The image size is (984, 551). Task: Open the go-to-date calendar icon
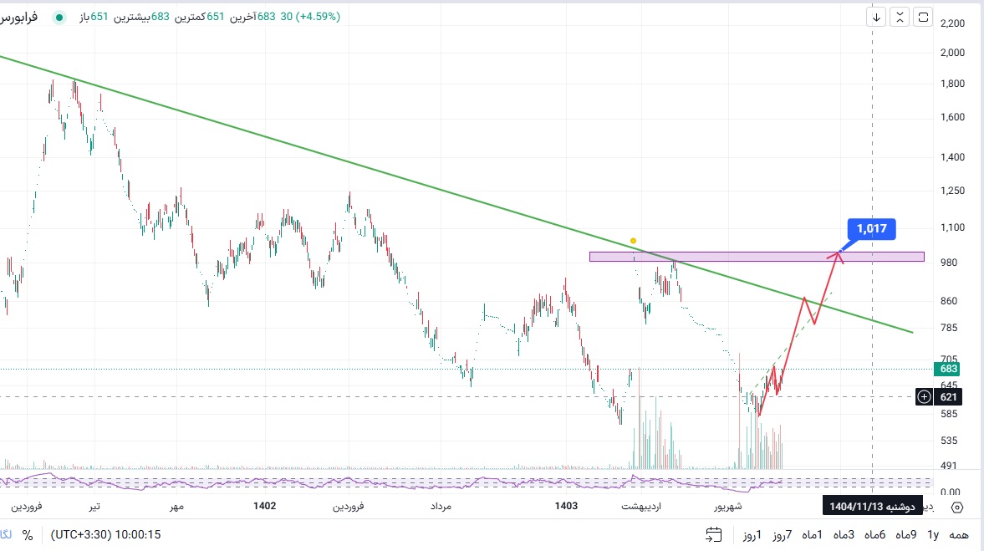(713, 534)
